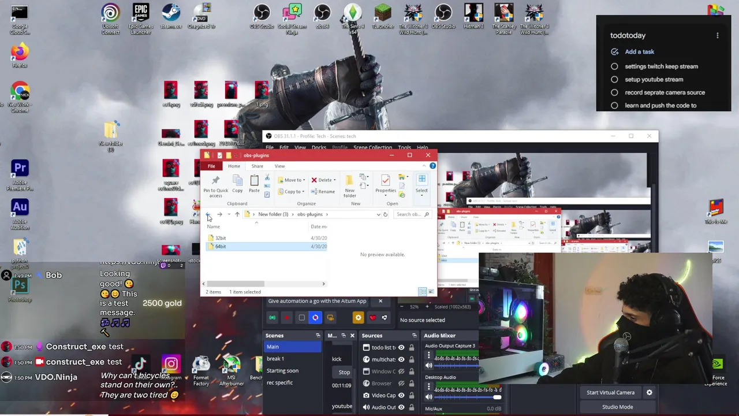Open the todotoday three-dot menu
The height and width of the screenshot is (416, 739).
[x=718, y=36]
